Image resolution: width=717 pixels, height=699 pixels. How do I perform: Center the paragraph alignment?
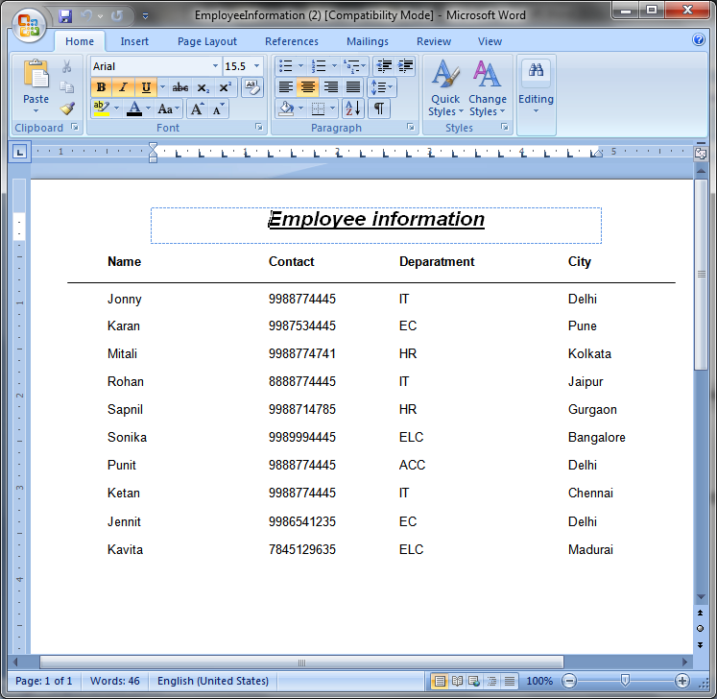click(x=308, y=87)
